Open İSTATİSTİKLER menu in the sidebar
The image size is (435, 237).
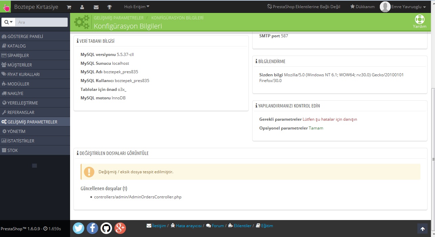coord(35,141)
